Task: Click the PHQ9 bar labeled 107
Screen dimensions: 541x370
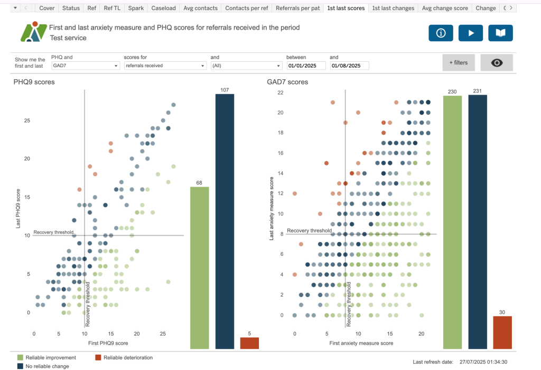Action: (x=225, y=221)
